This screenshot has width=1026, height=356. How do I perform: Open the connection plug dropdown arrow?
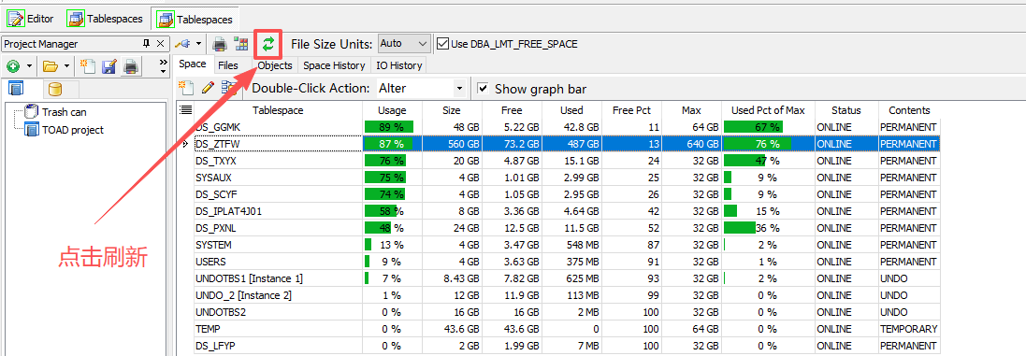pos(198,45)
